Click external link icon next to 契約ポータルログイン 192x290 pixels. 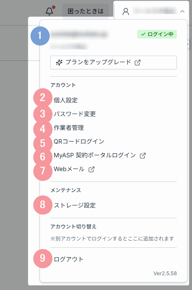point(143,156)
